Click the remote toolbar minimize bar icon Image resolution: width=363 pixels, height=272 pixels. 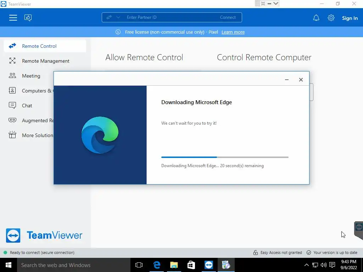pos(269,4)
